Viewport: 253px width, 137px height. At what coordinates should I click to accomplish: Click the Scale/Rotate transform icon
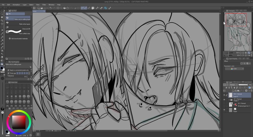[68, 8]
